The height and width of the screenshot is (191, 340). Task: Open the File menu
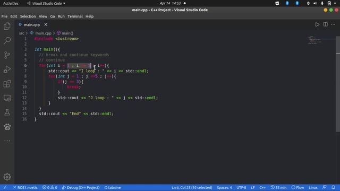tap(4, 16)
